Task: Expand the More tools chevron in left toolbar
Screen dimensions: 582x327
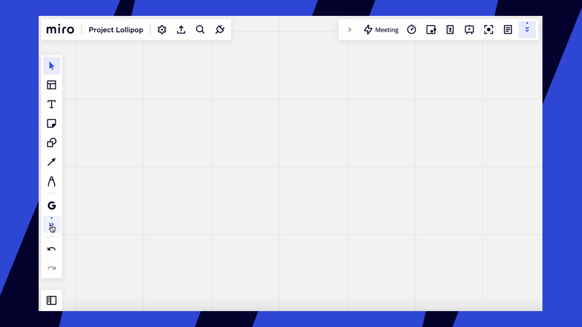Action: click(51, 224)
